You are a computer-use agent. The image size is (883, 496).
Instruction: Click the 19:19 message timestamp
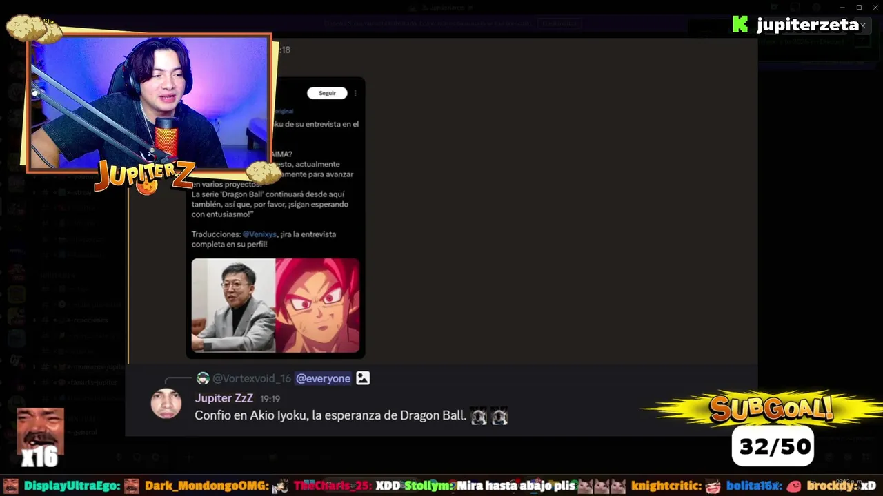tap(270, 399)
